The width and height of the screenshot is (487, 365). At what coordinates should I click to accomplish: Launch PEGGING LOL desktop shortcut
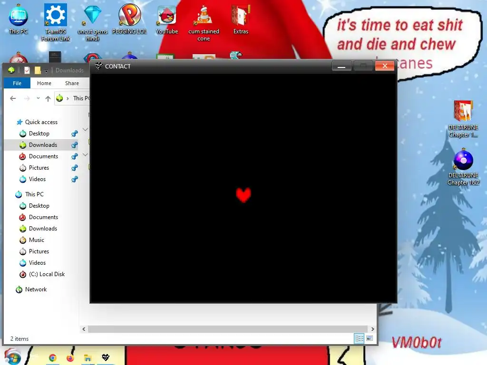(129, 19)
